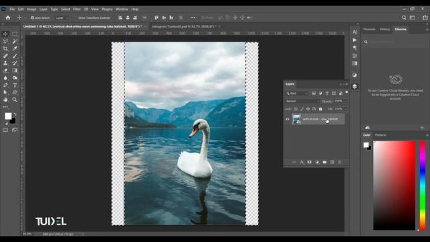
Task: Click the vertical hue spectrum slider
Action: click(x=423, y=186)
